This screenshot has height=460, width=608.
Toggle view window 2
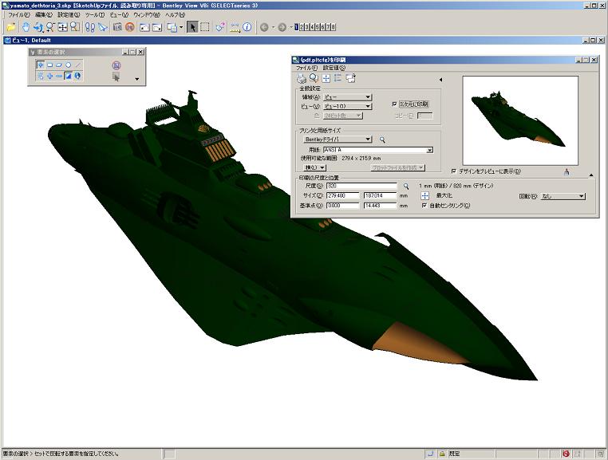pyautogui.click(x=302, y=27)
